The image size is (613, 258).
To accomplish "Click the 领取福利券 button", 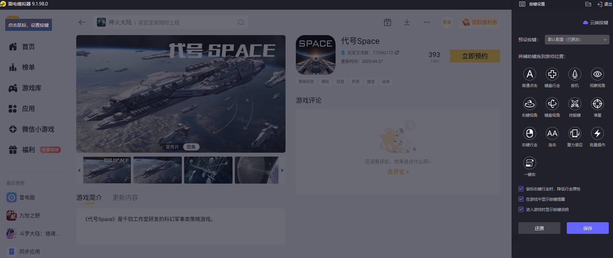I will (480, 22).
